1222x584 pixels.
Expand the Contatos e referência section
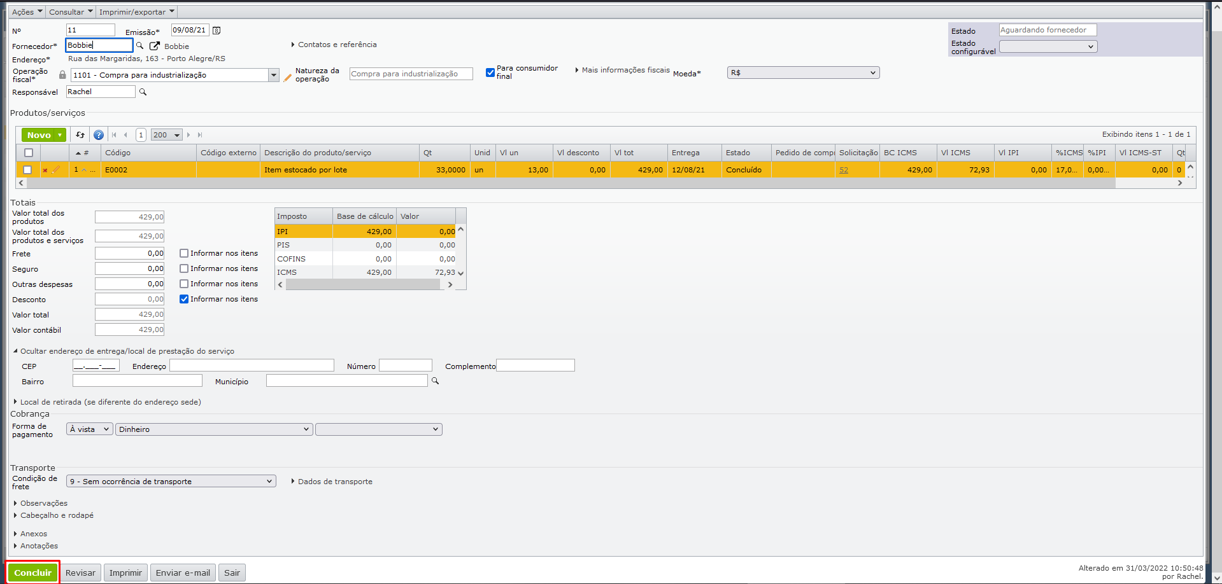tap(334, 45)
